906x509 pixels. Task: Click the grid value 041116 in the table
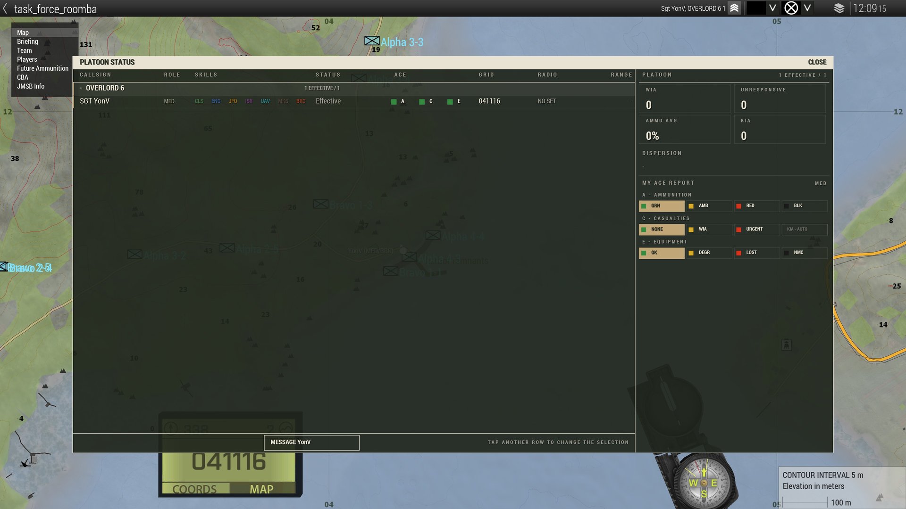coord(489,101)
